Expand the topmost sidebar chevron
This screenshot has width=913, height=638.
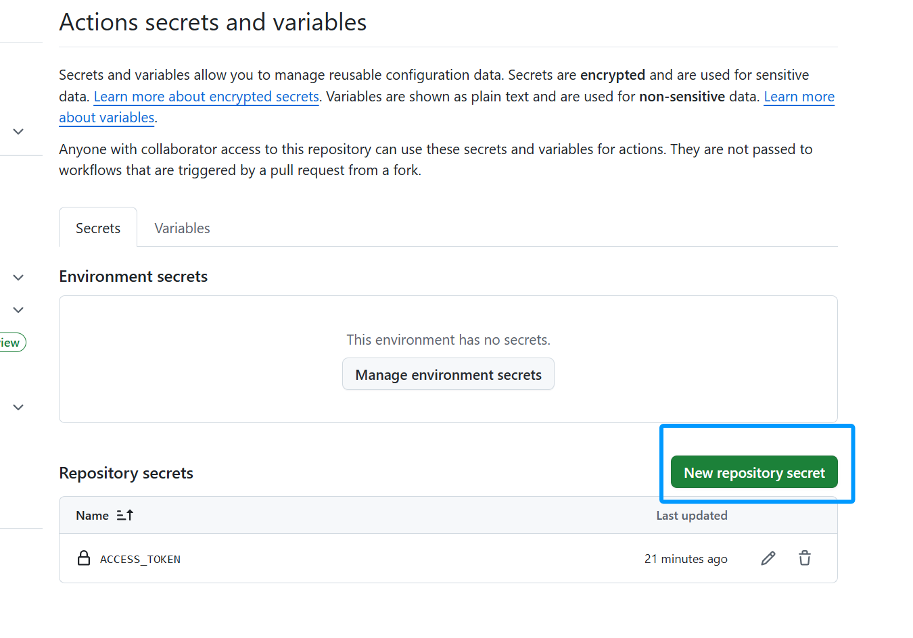pyautogui.click(x=18, y=131)
